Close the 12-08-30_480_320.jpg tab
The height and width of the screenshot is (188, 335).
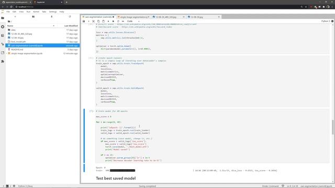tap(184, 17)
